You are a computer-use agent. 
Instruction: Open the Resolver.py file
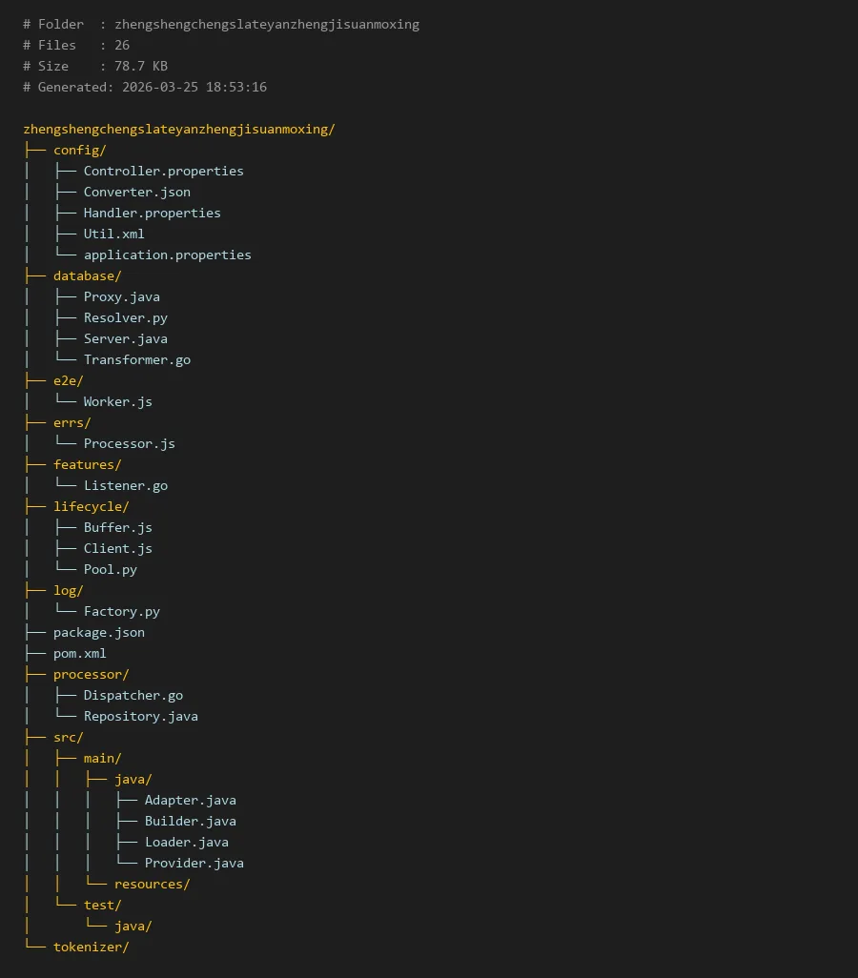click(125, 317)
